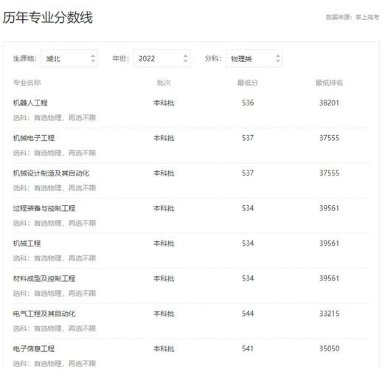Screen dimensions: 382x369
Task: Click the 最低排名 column header
Action: [x=329, y=83]
